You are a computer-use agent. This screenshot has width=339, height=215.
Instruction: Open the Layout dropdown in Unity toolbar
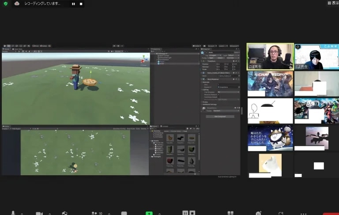(x=234, y=46)
